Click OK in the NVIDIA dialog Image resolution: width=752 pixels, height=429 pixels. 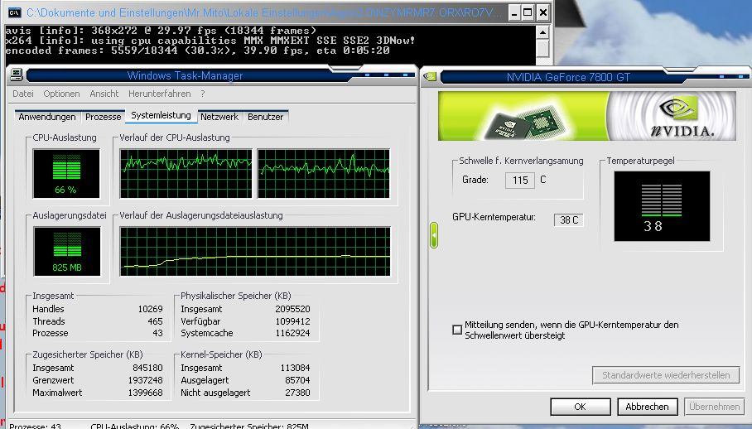(x=581, y=407)
